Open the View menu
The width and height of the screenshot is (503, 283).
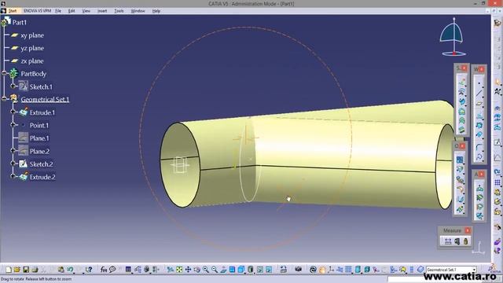click(86, 11)
